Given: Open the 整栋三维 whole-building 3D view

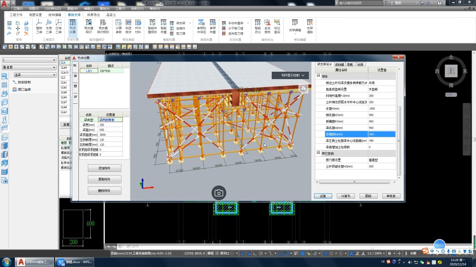Looking at the screenshot, I should click(39, 26).
